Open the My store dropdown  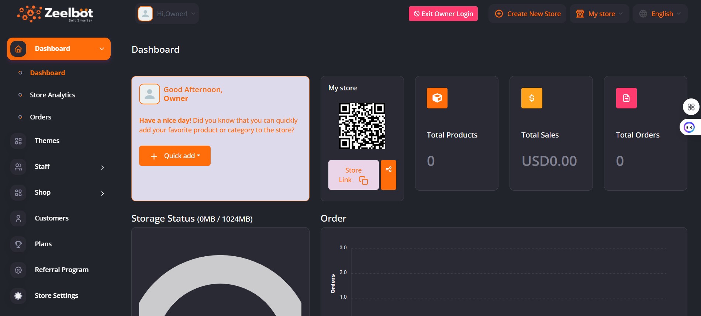coord(600,14)
